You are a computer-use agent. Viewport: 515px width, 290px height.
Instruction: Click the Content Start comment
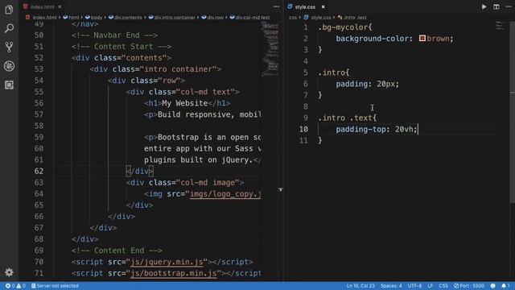click(x=122, y=47)
